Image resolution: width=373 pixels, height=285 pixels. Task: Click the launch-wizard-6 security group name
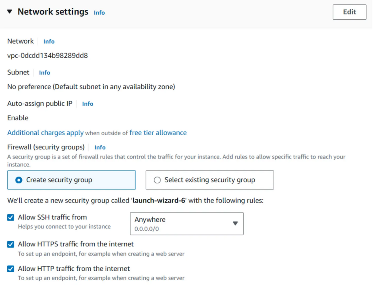point(159,200)
